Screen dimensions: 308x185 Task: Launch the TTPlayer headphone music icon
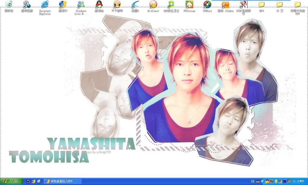pos(117,5)
